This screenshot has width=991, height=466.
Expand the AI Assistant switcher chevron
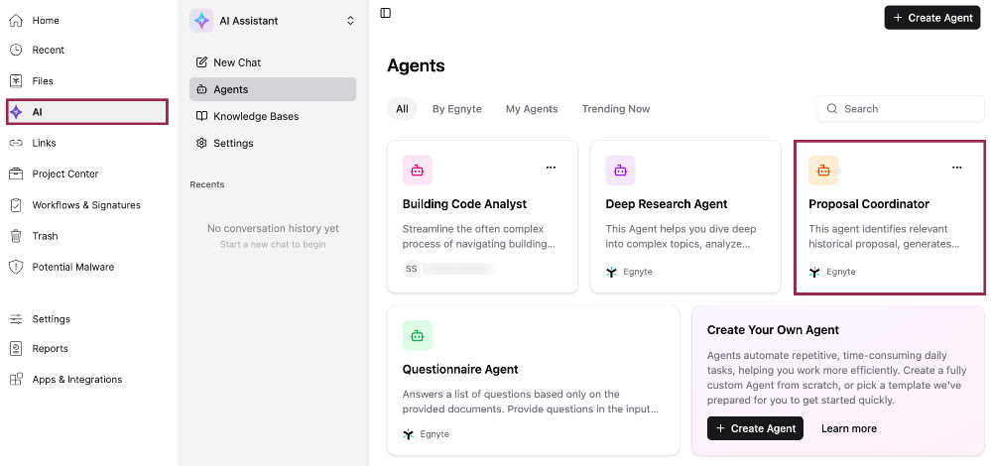pos(351,21)
